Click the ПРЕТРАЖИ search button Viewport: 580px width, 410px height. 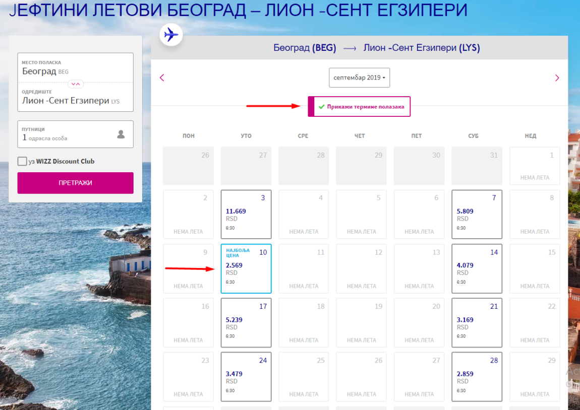tap(76, 183)
